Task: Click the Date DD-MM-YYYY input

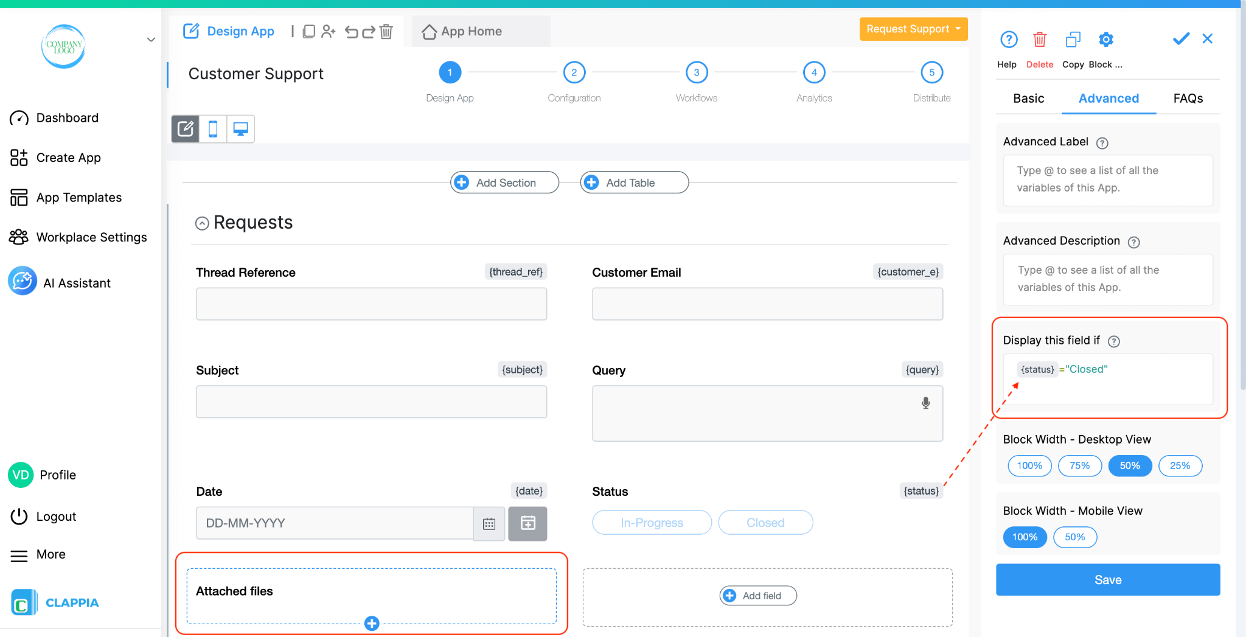Action: coord(335,523)
